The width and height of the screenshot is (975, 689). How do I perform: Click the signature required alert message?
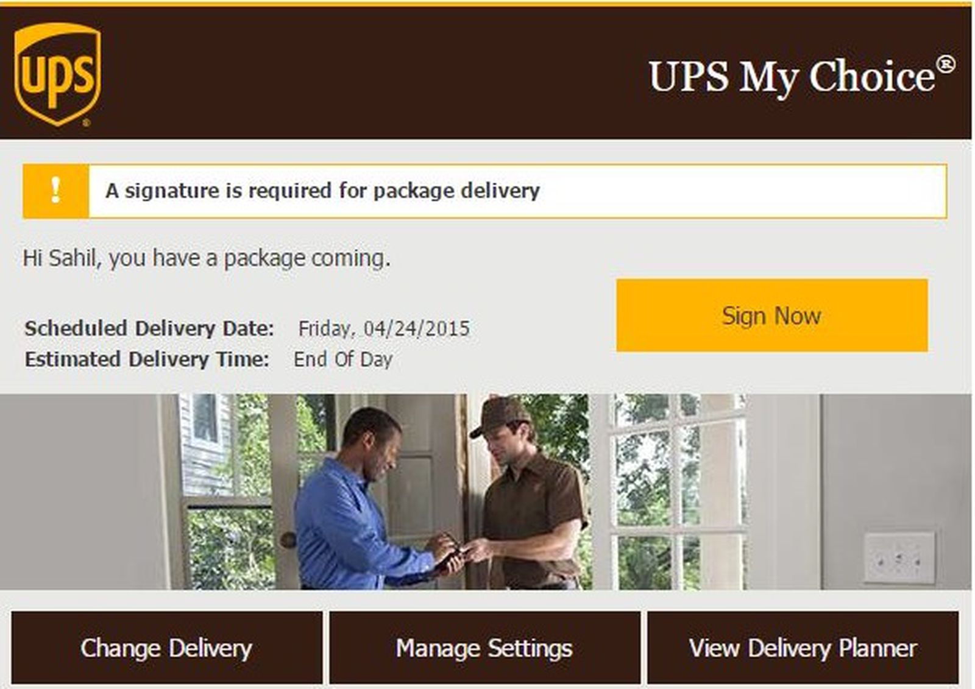[322, 190]
